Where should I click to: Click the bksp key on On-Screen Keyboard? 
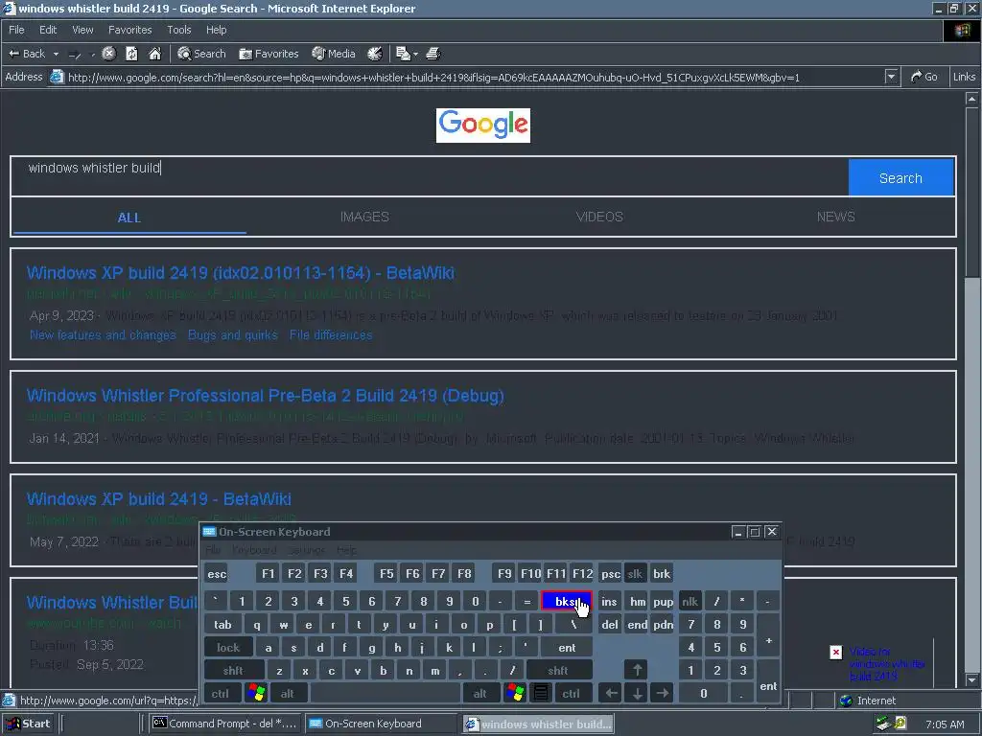[566, 602]
